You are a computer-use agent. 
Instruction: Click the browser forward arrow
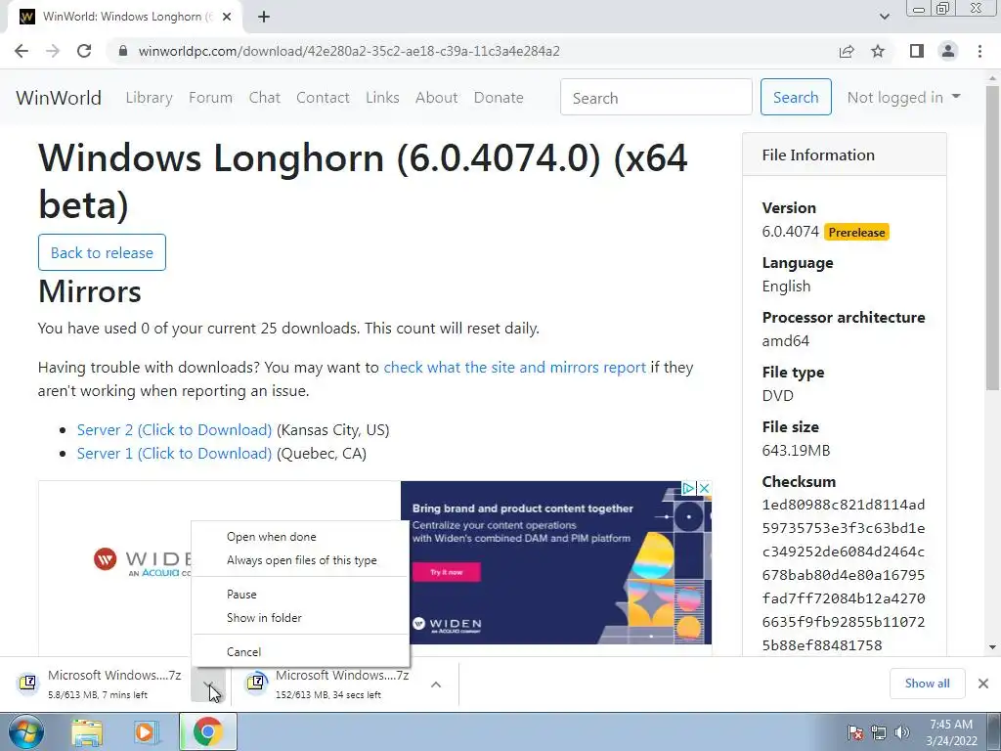(x=53, y=51)
